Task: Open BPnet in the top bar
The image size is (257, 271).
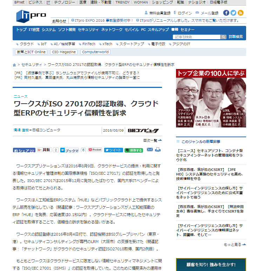Action: (19, 2)
